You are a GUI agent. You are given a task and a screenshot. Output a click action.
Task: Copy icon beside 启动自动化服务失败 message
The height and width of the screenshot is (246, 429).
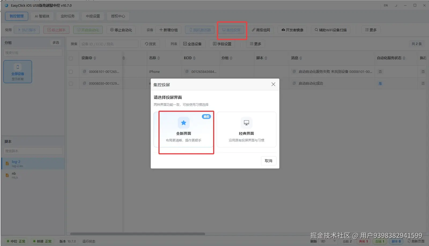tap(294, 72)
